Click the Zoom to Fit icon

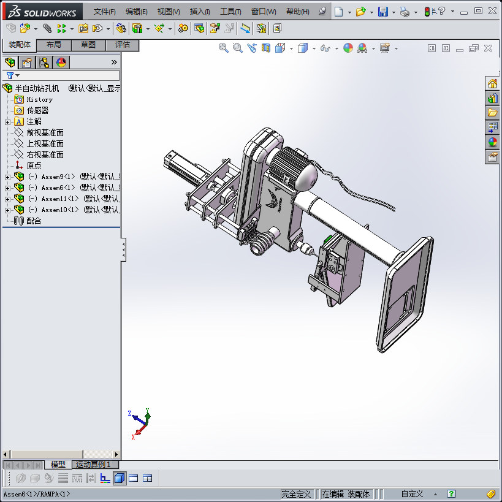pos(224,48)
